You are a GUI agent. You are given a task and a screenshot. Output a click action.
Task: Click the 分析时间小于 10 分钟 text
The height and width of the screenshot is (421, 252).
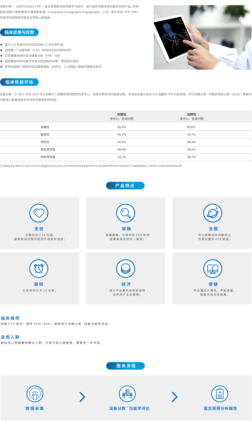click(39, 290)
